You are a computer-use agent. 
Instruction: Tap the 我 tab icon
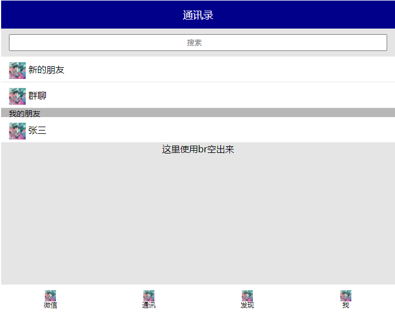346,295
